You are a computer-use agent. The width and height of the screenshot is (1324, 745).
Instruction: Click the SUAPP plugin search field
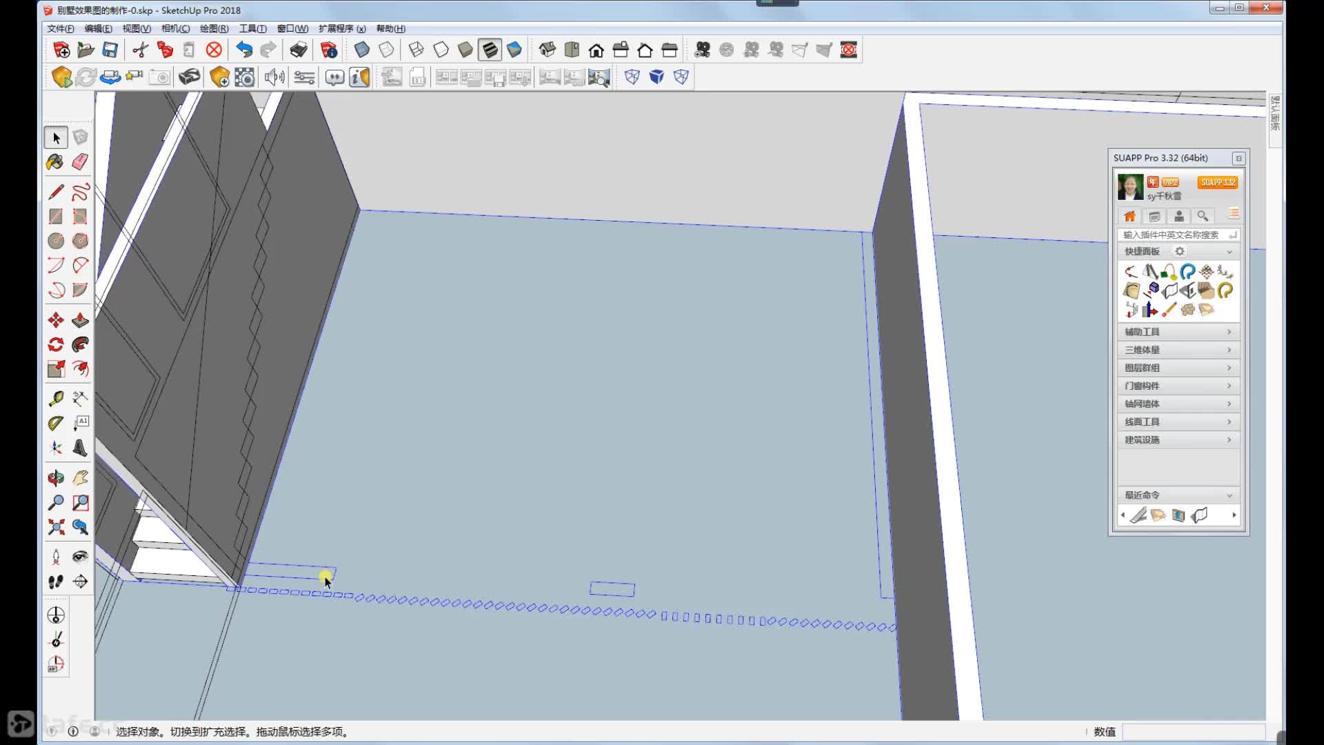point(1178,235)
